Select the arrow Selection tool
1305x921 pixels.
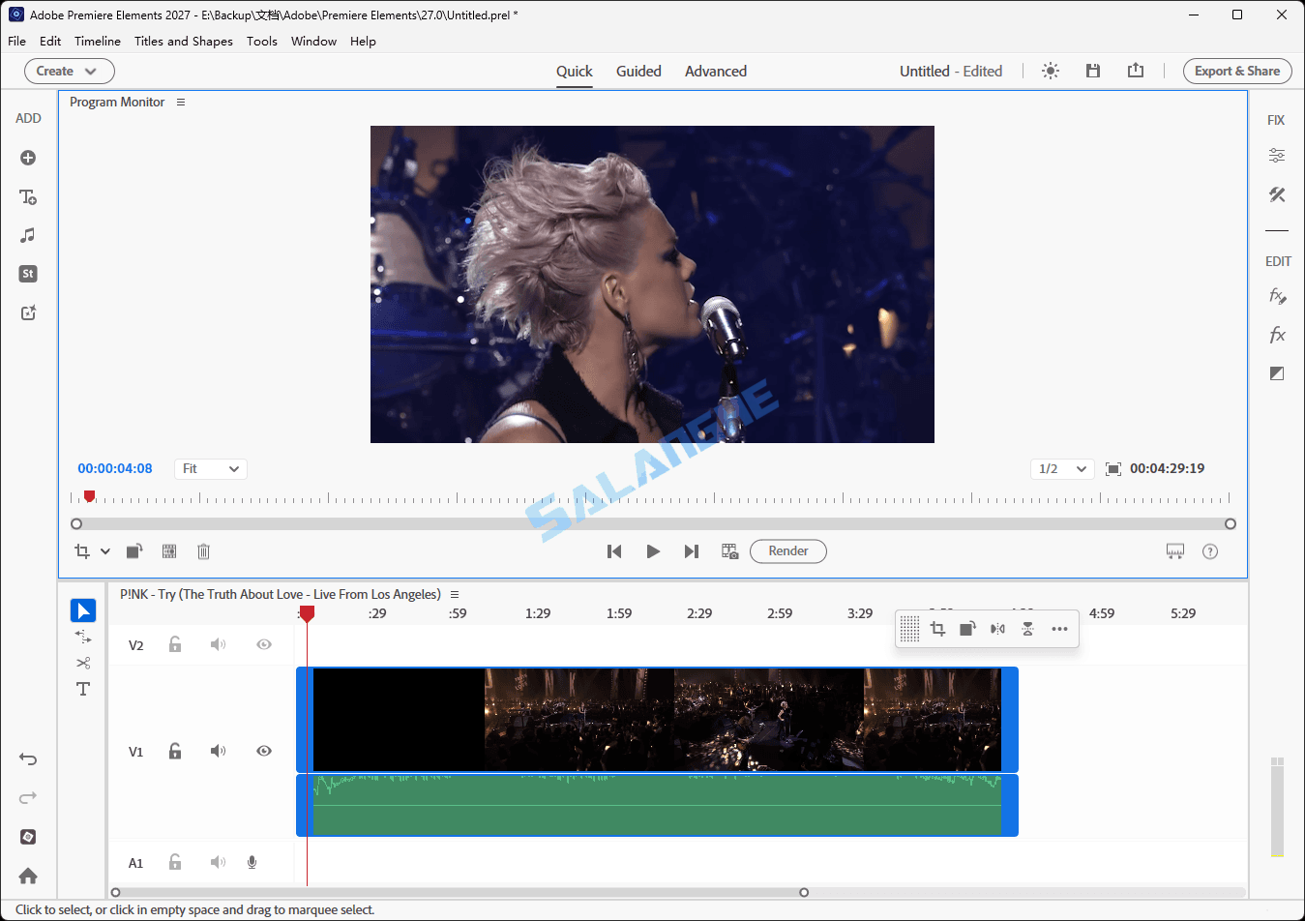(x=83, y=610)
